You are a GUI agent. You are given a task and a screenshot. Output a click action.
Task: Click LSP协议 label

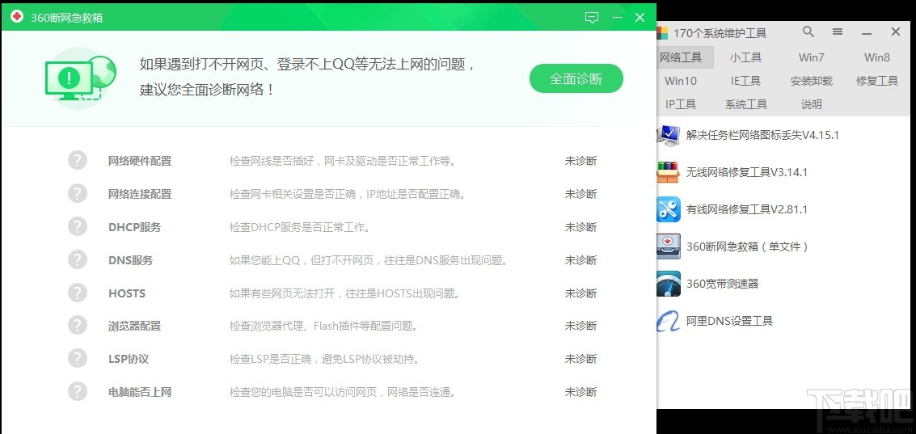[129, 359]
